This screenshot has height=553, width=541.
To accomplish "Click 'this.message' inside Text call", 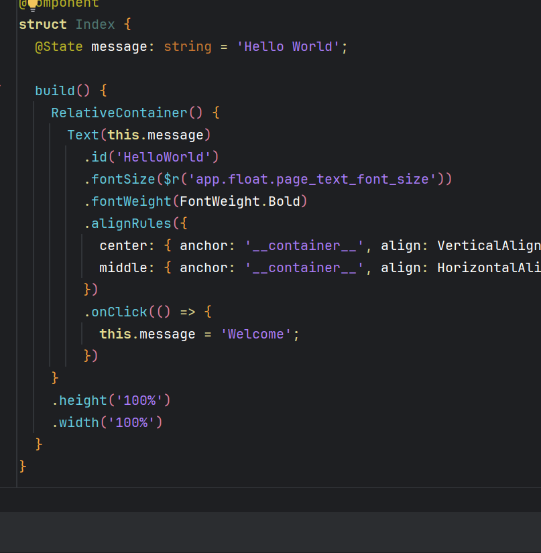I will pos(156,135).
